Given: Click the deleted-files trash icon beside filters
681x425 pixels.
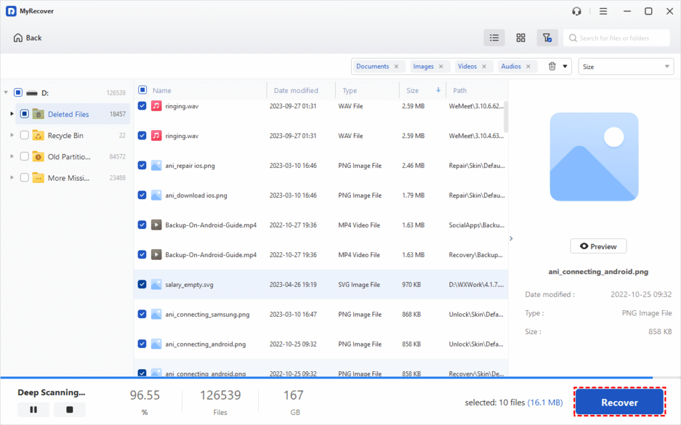Looking at the screenshot, I should pyautogui.click(x=552, y=66).
